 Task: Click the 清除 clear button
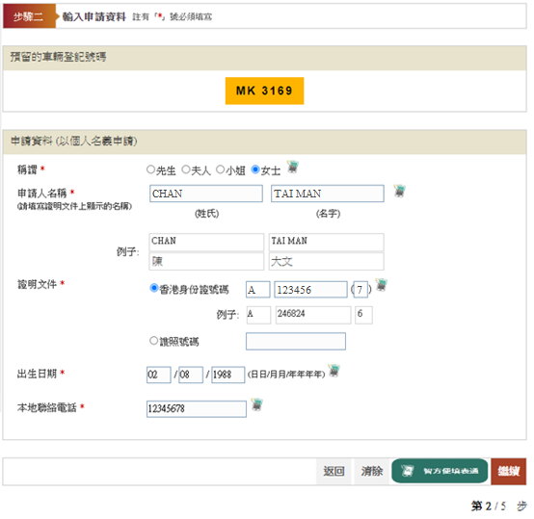coord(371,472)
